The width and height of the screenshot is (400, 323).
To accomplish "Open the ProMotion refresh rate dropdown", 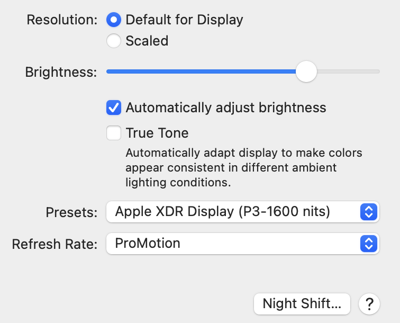I will 233,244.
